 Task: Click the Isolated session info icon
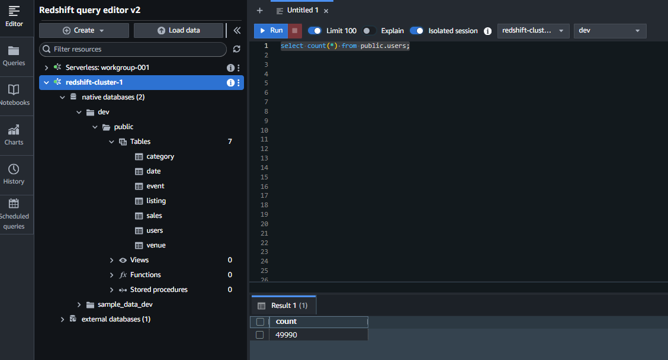click(488, 31)
